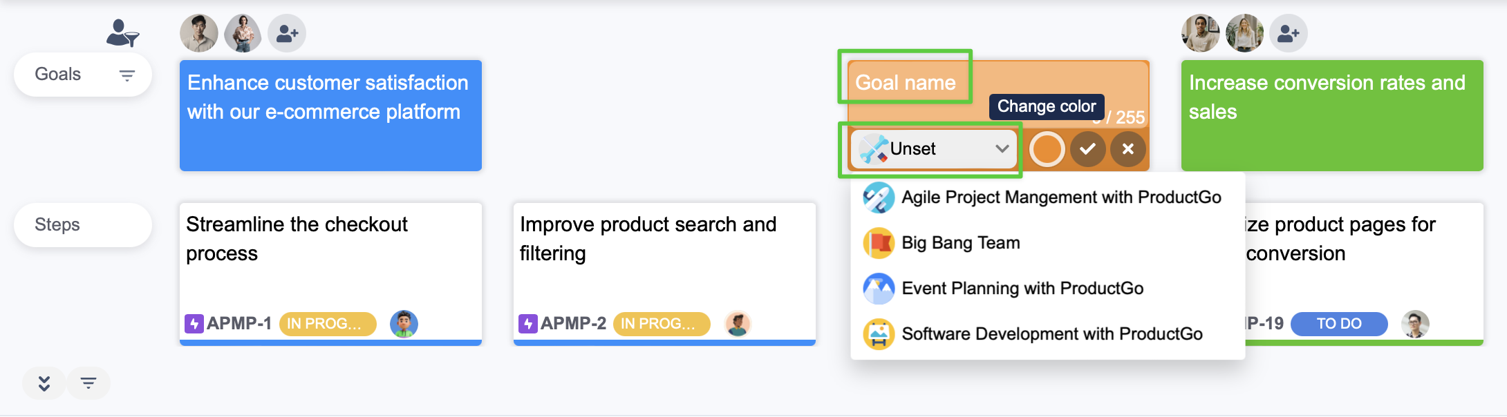
Task: Add a member to the green goal
Action: 1288,33
